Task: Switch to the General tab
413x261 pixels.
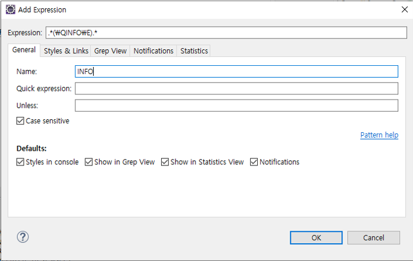Action: pyautogui.click(x=24, y=50)
